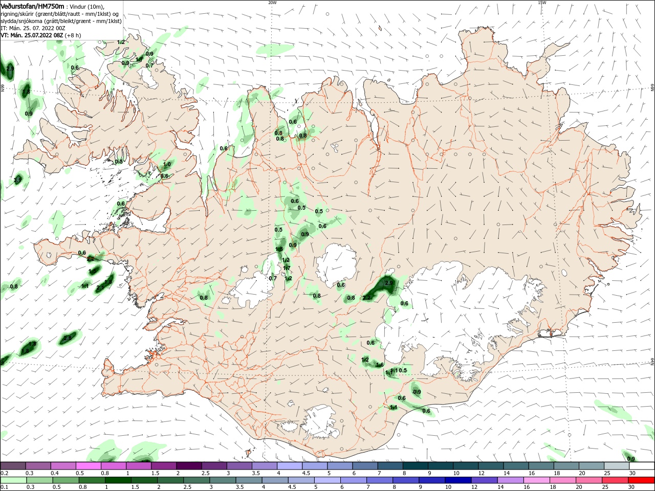Click the 25 label in the lower legend

pos(605,487)
